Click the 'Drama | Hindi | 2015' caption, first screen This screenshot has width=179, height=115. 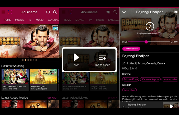click(x=10, y=89)
